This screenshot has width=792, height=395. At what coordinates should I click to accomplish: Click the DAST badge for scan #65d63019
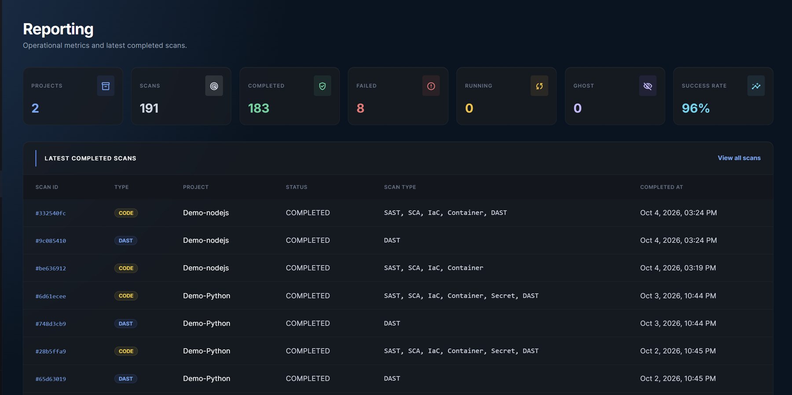pyautogui.click(x=125, y=379)
